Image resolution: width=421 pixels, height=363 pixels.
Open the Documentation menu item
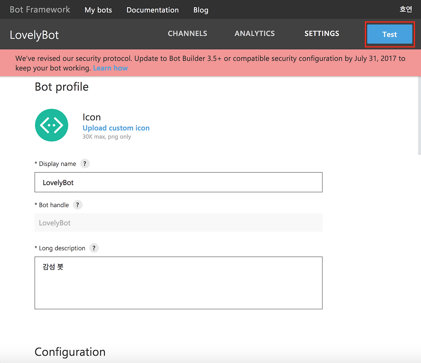coord(153,10)
